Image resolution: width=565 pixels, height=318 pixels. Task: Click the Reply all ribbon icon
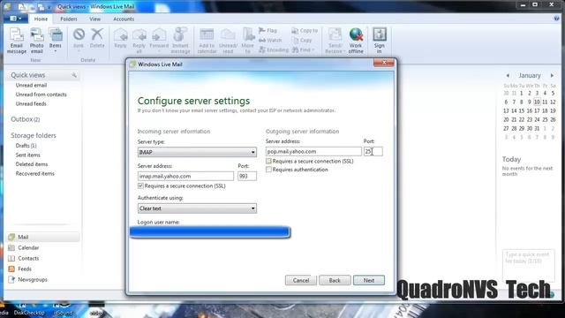click(139, 42)
